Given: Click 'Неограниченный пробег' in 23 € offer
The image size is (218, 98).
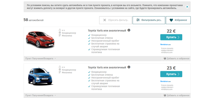Looking at the screenshot, I should pos(105,78).
